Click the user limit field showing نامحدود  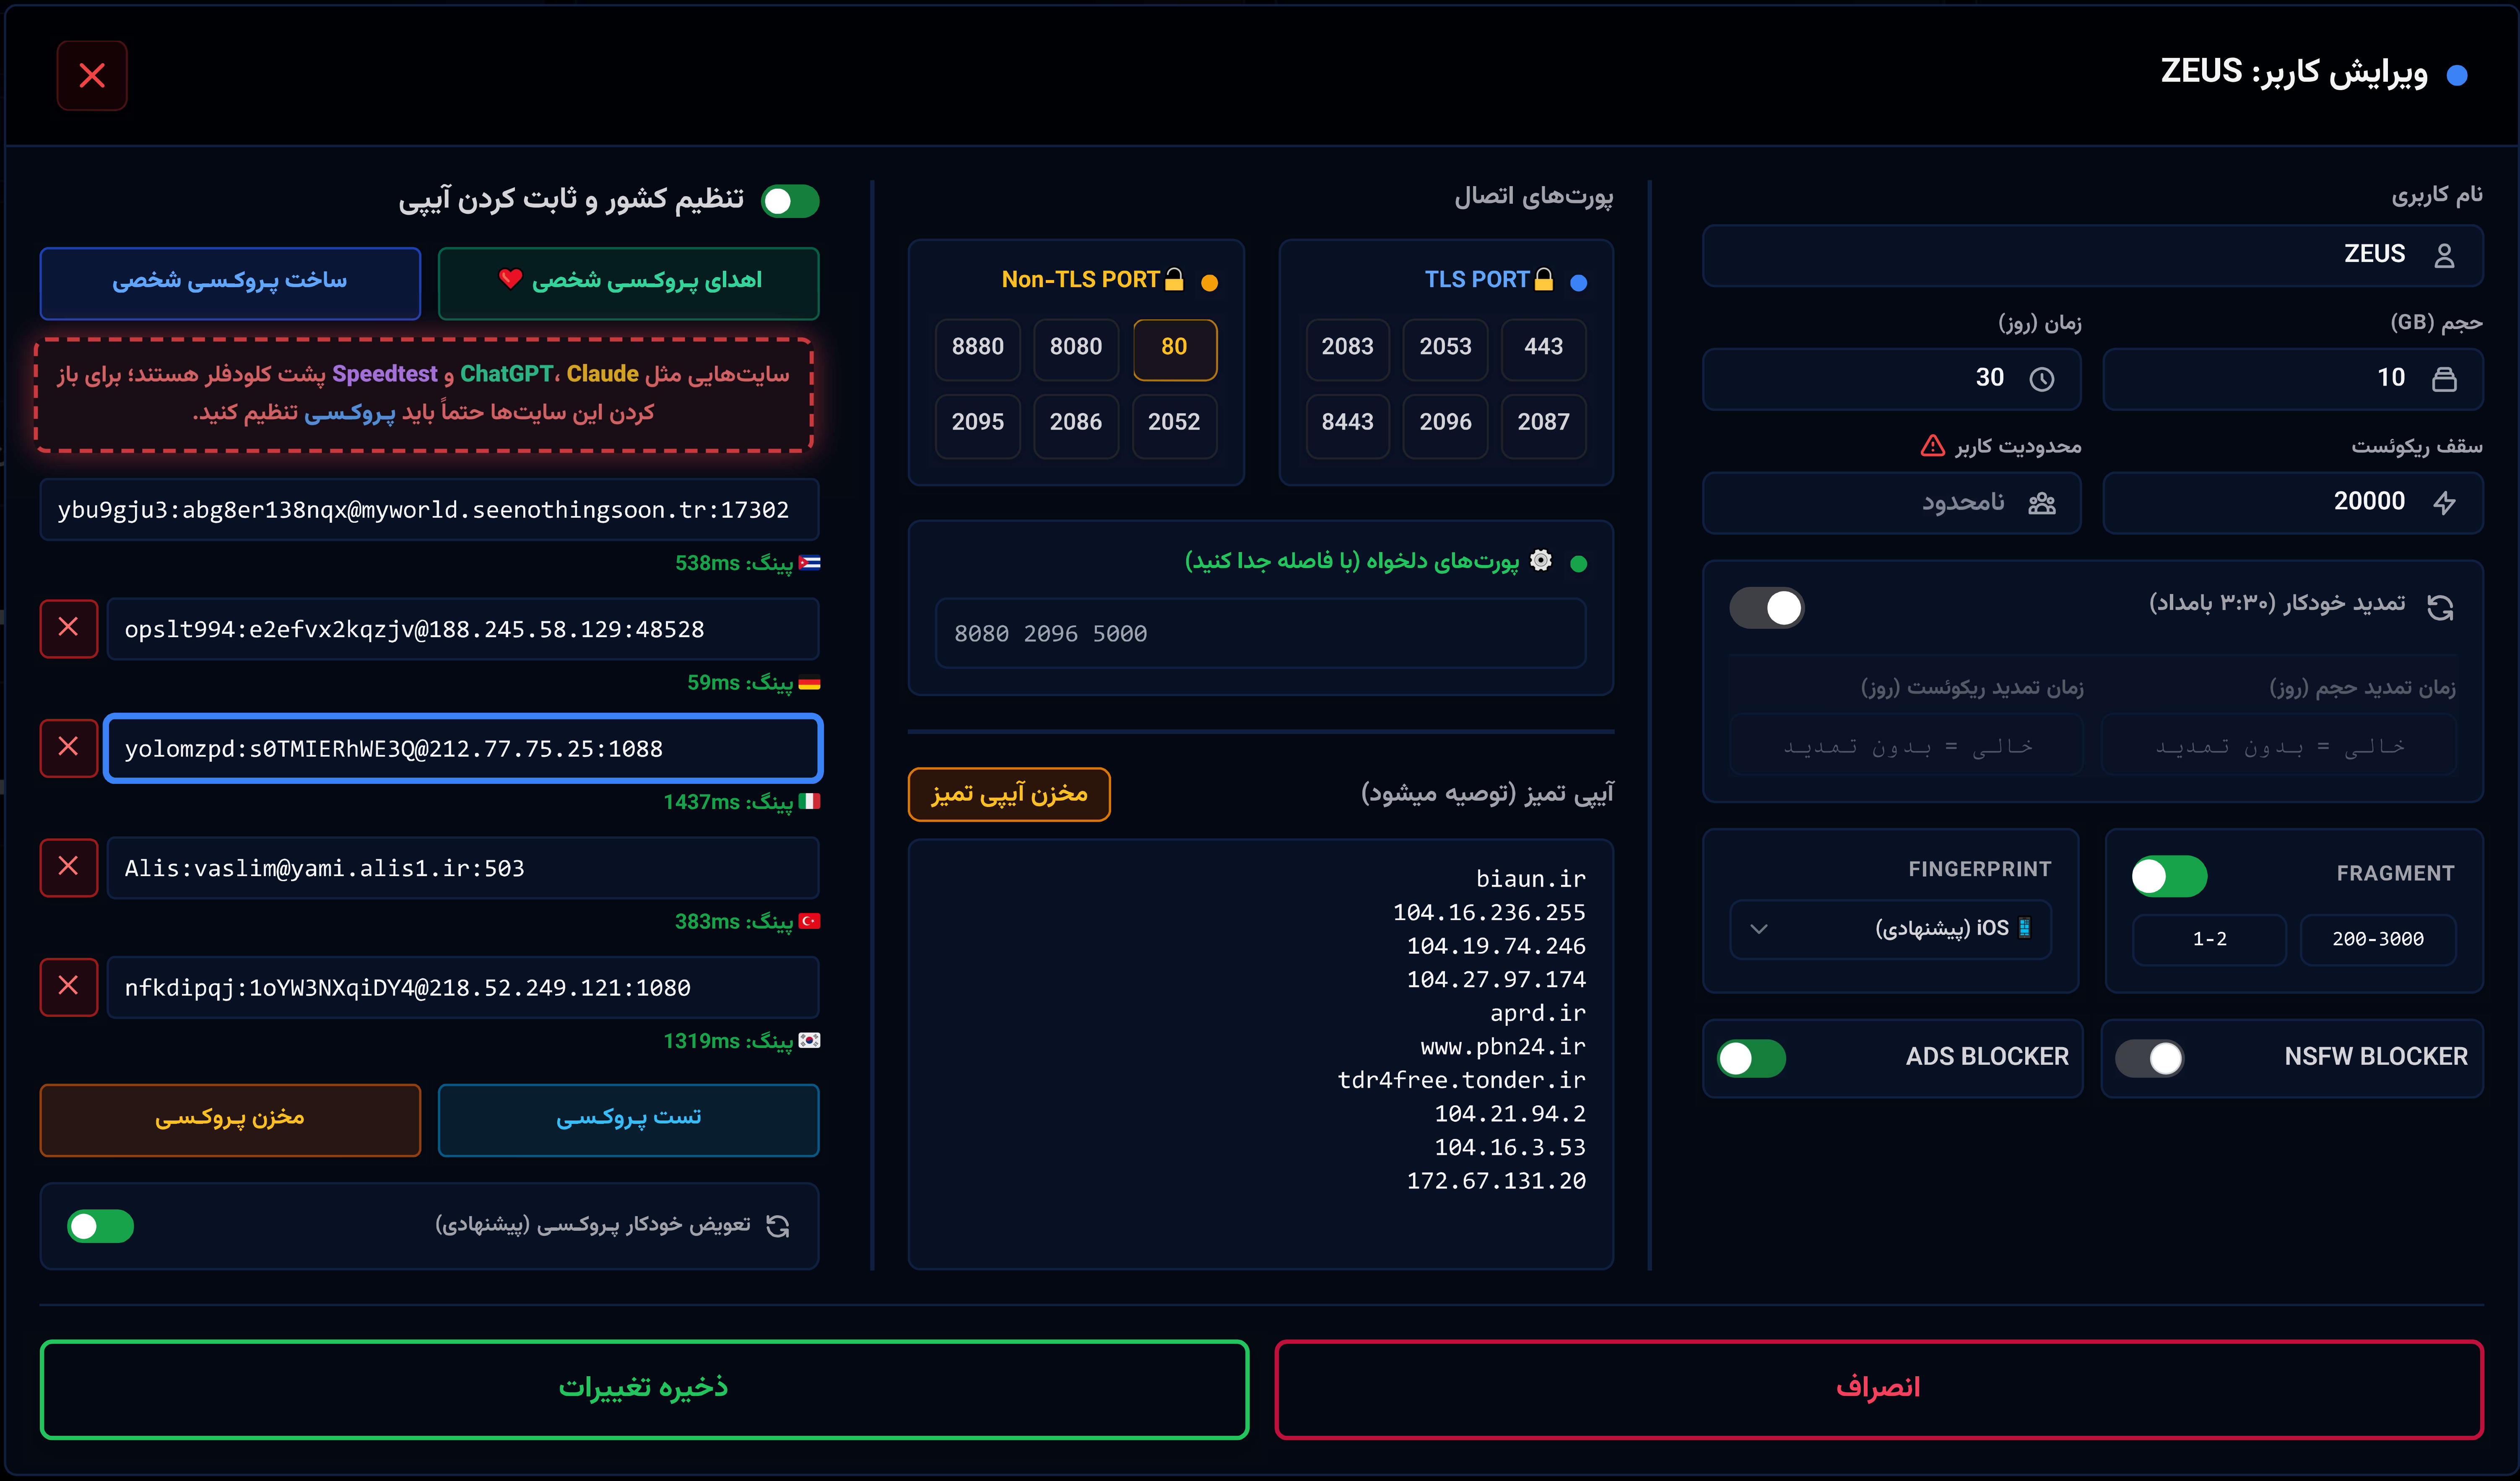[1891, 503]
